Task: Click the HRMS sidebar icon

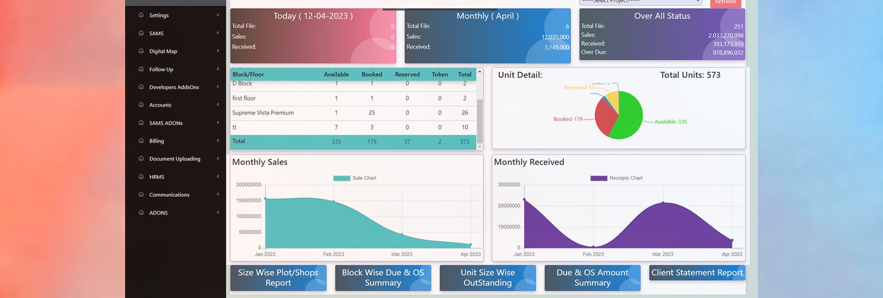Action: pyautogui.click(x=141, y=177)
